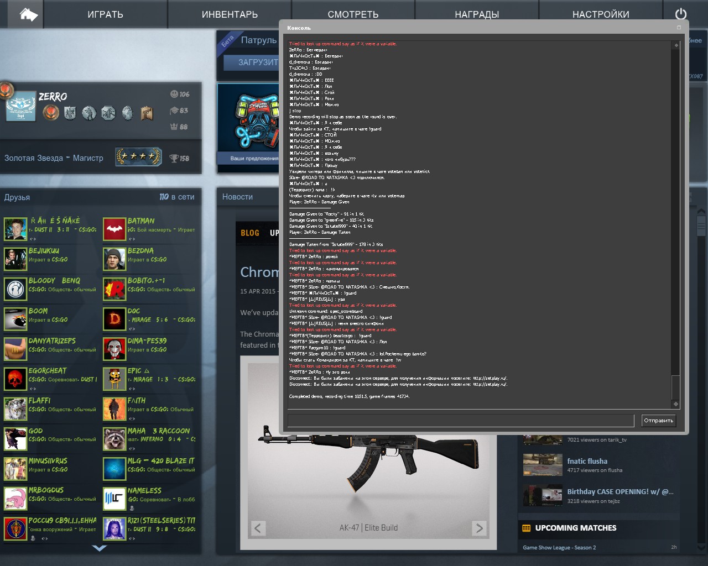This screenshot has width=708, height=566.
Task: Click the Home icon in top bar
Action: click(29, 14)
